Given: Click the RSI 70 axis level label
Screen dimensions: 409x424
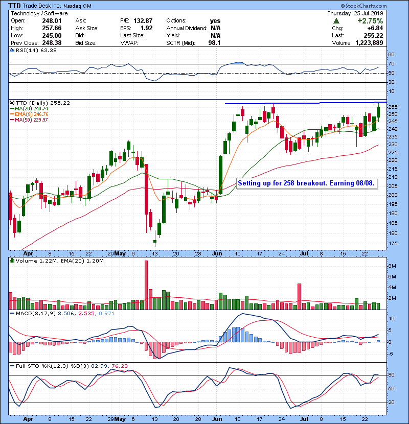Looking at the screenshot, I should [x=391, y=64].
